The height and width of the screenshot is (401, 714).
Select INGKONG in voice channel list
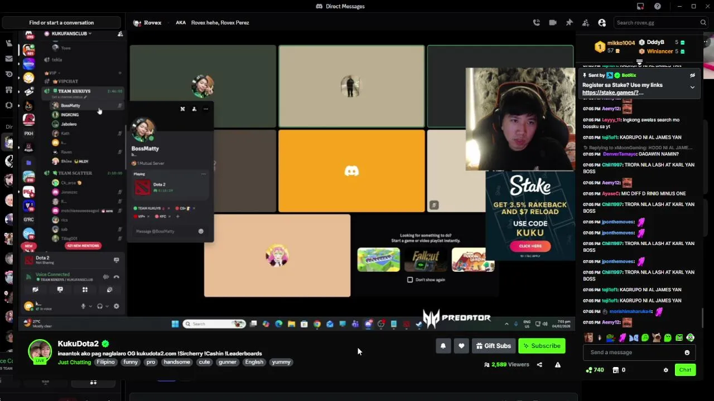coord(70,115)
